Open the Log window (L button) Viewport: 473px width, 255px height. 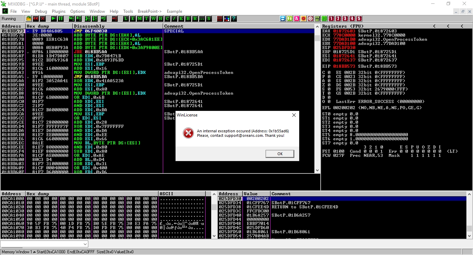[x=126, y=19]
